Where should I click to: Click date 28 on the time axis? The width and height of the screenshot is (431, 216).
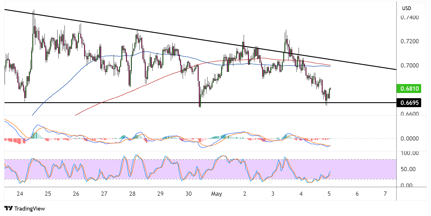[132, 194]
